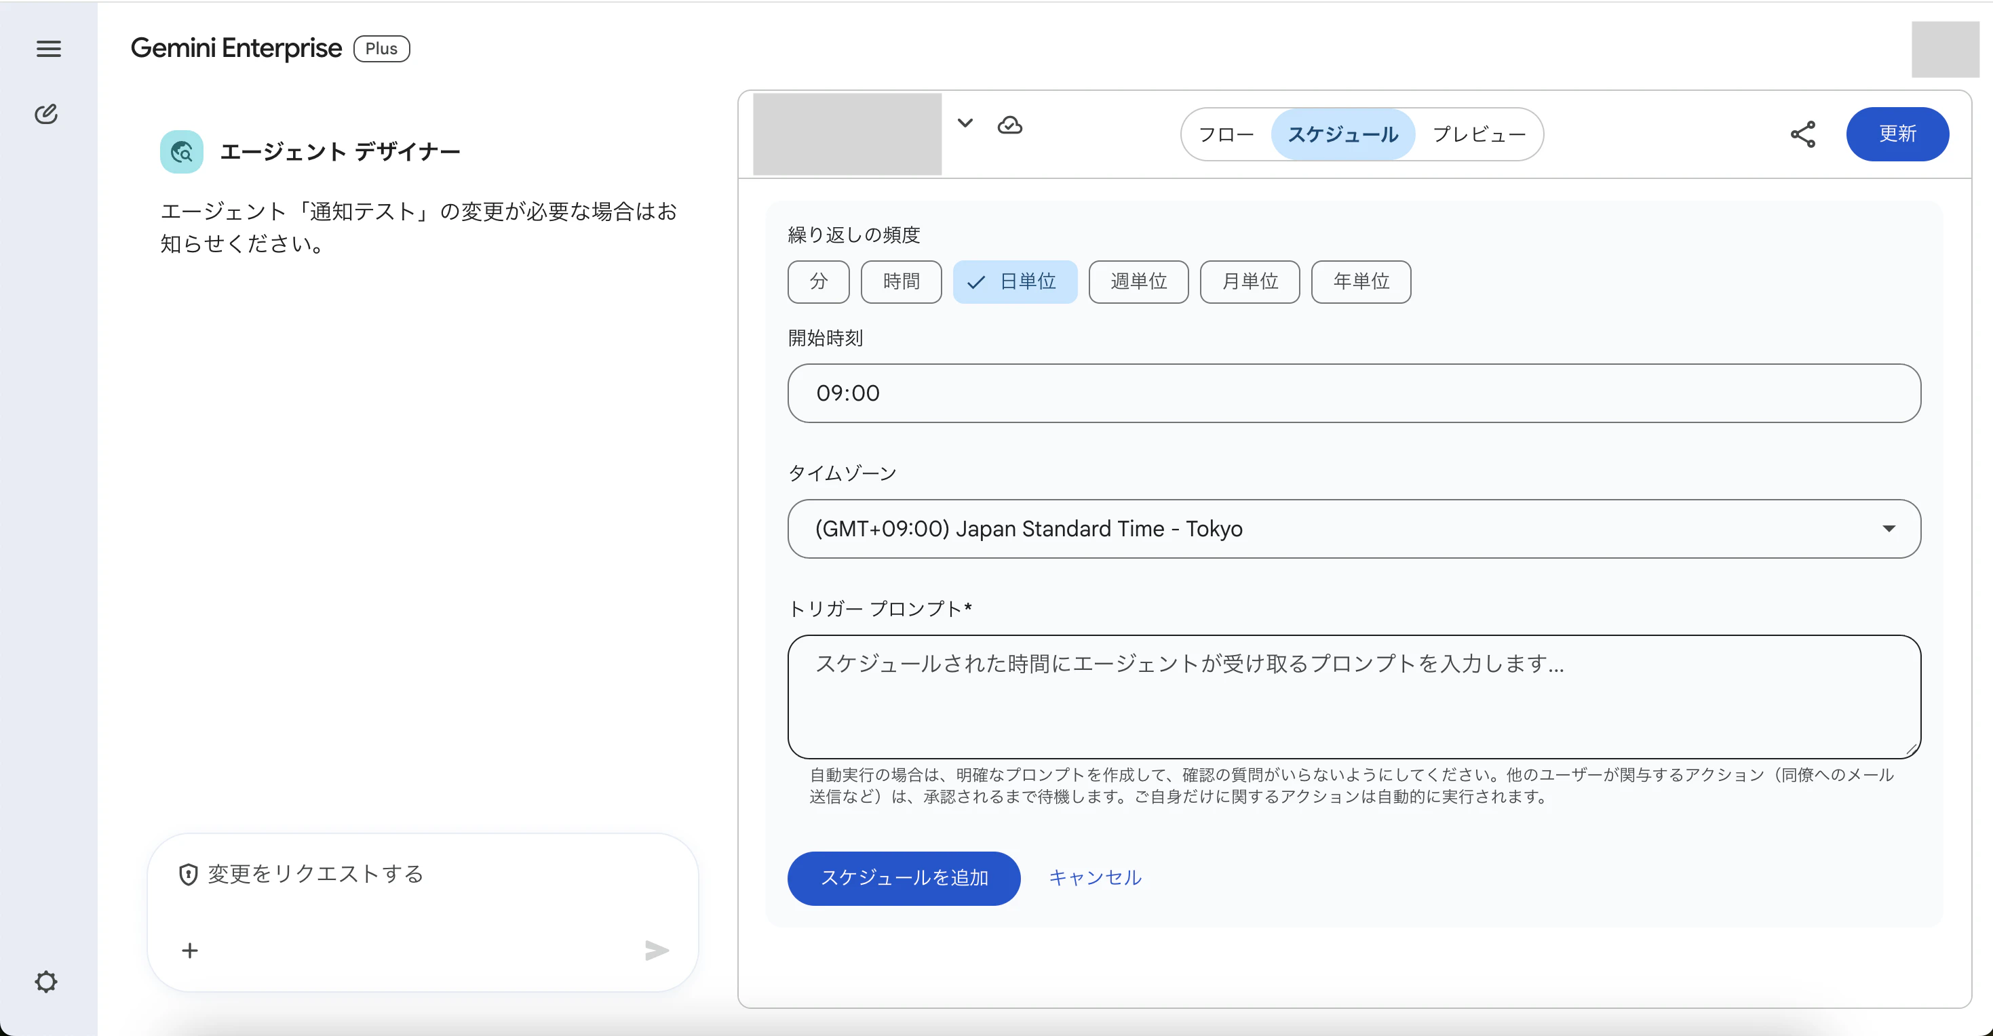
Task: Click スケジュールを追加 button
Action: tap(904, 878)
